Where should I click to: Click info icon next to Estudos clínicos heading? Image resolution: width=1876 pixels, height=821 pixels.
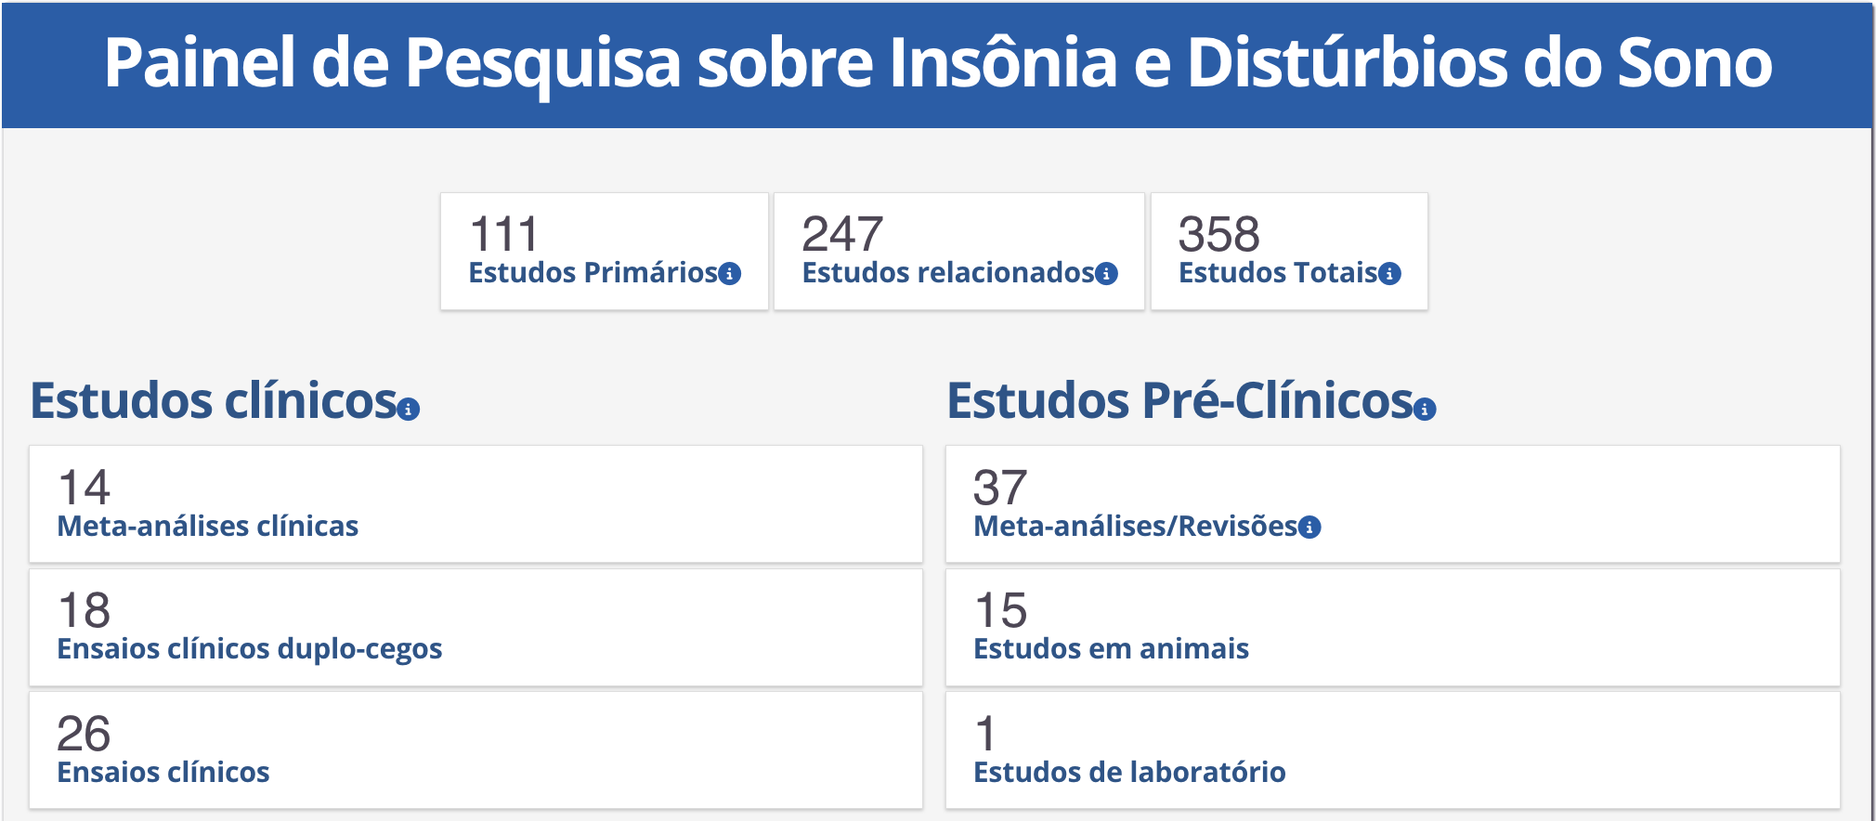[409, 409]
